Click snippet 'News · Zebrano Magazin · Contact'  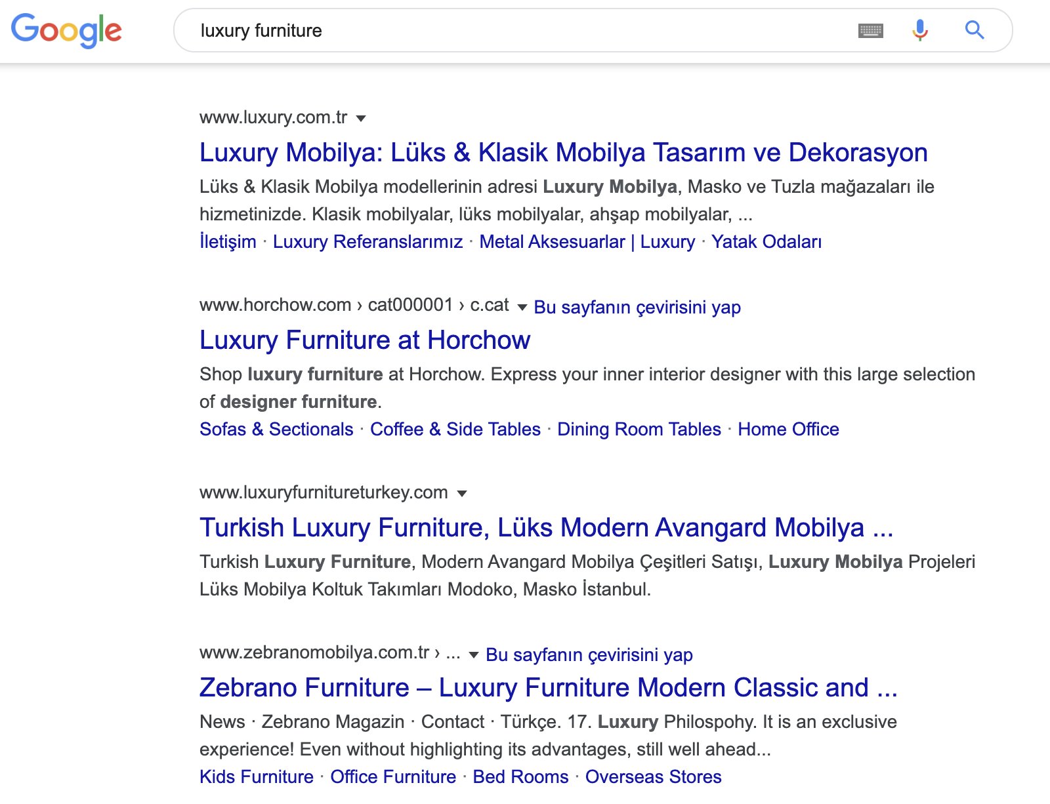pyautogui.click(x=548, y=735)
